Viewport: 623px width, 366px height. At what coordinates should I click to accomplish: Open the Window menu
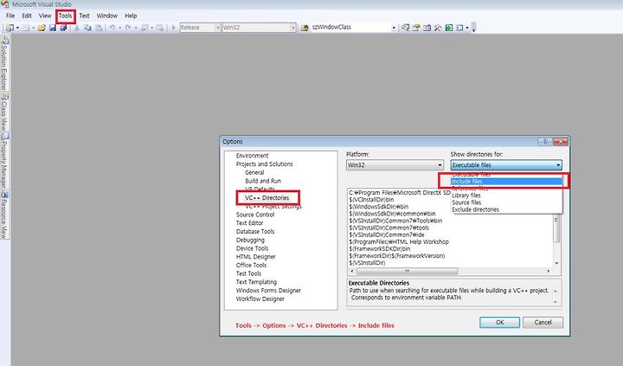tap(107, 16)
